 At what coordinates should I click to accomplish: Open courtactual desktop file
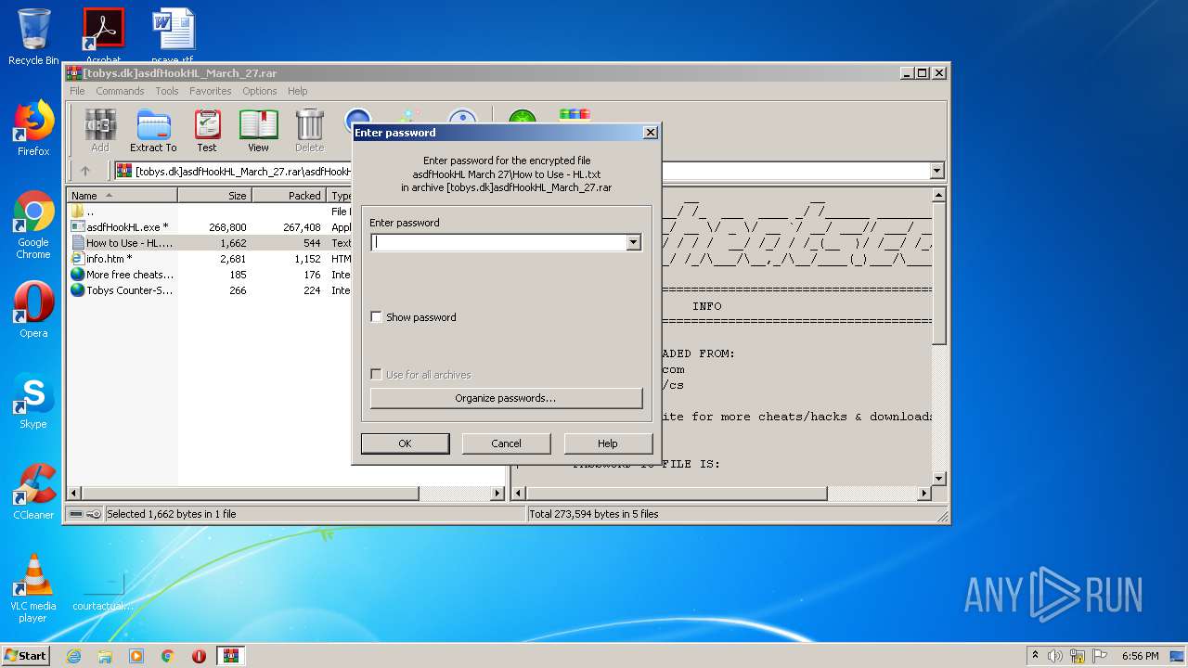pos(103,590)
